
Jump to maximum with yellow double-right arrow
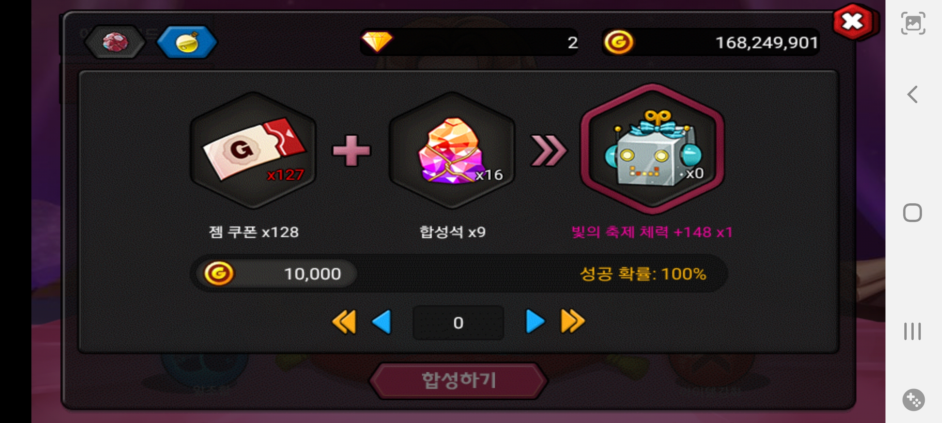tap(573, 322)
